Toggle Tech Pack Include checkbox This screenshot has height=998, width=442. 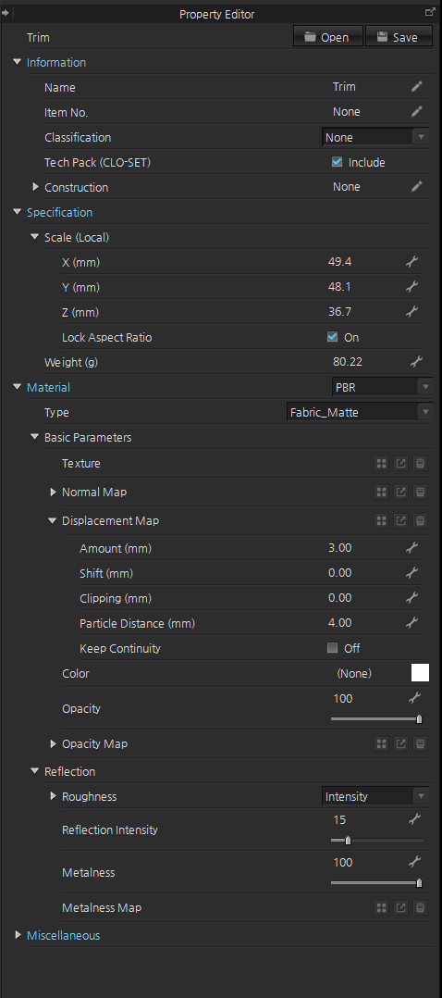pos(338,162)
